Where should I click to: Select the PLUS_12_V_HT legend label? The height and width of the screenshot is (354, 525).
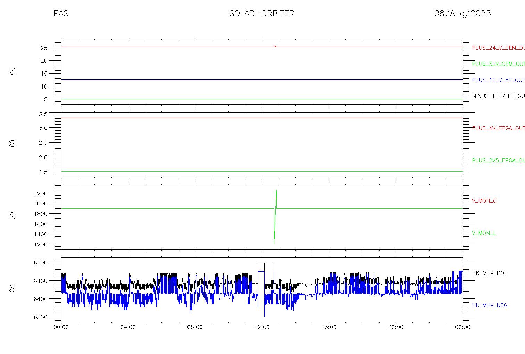click(498, 80)
